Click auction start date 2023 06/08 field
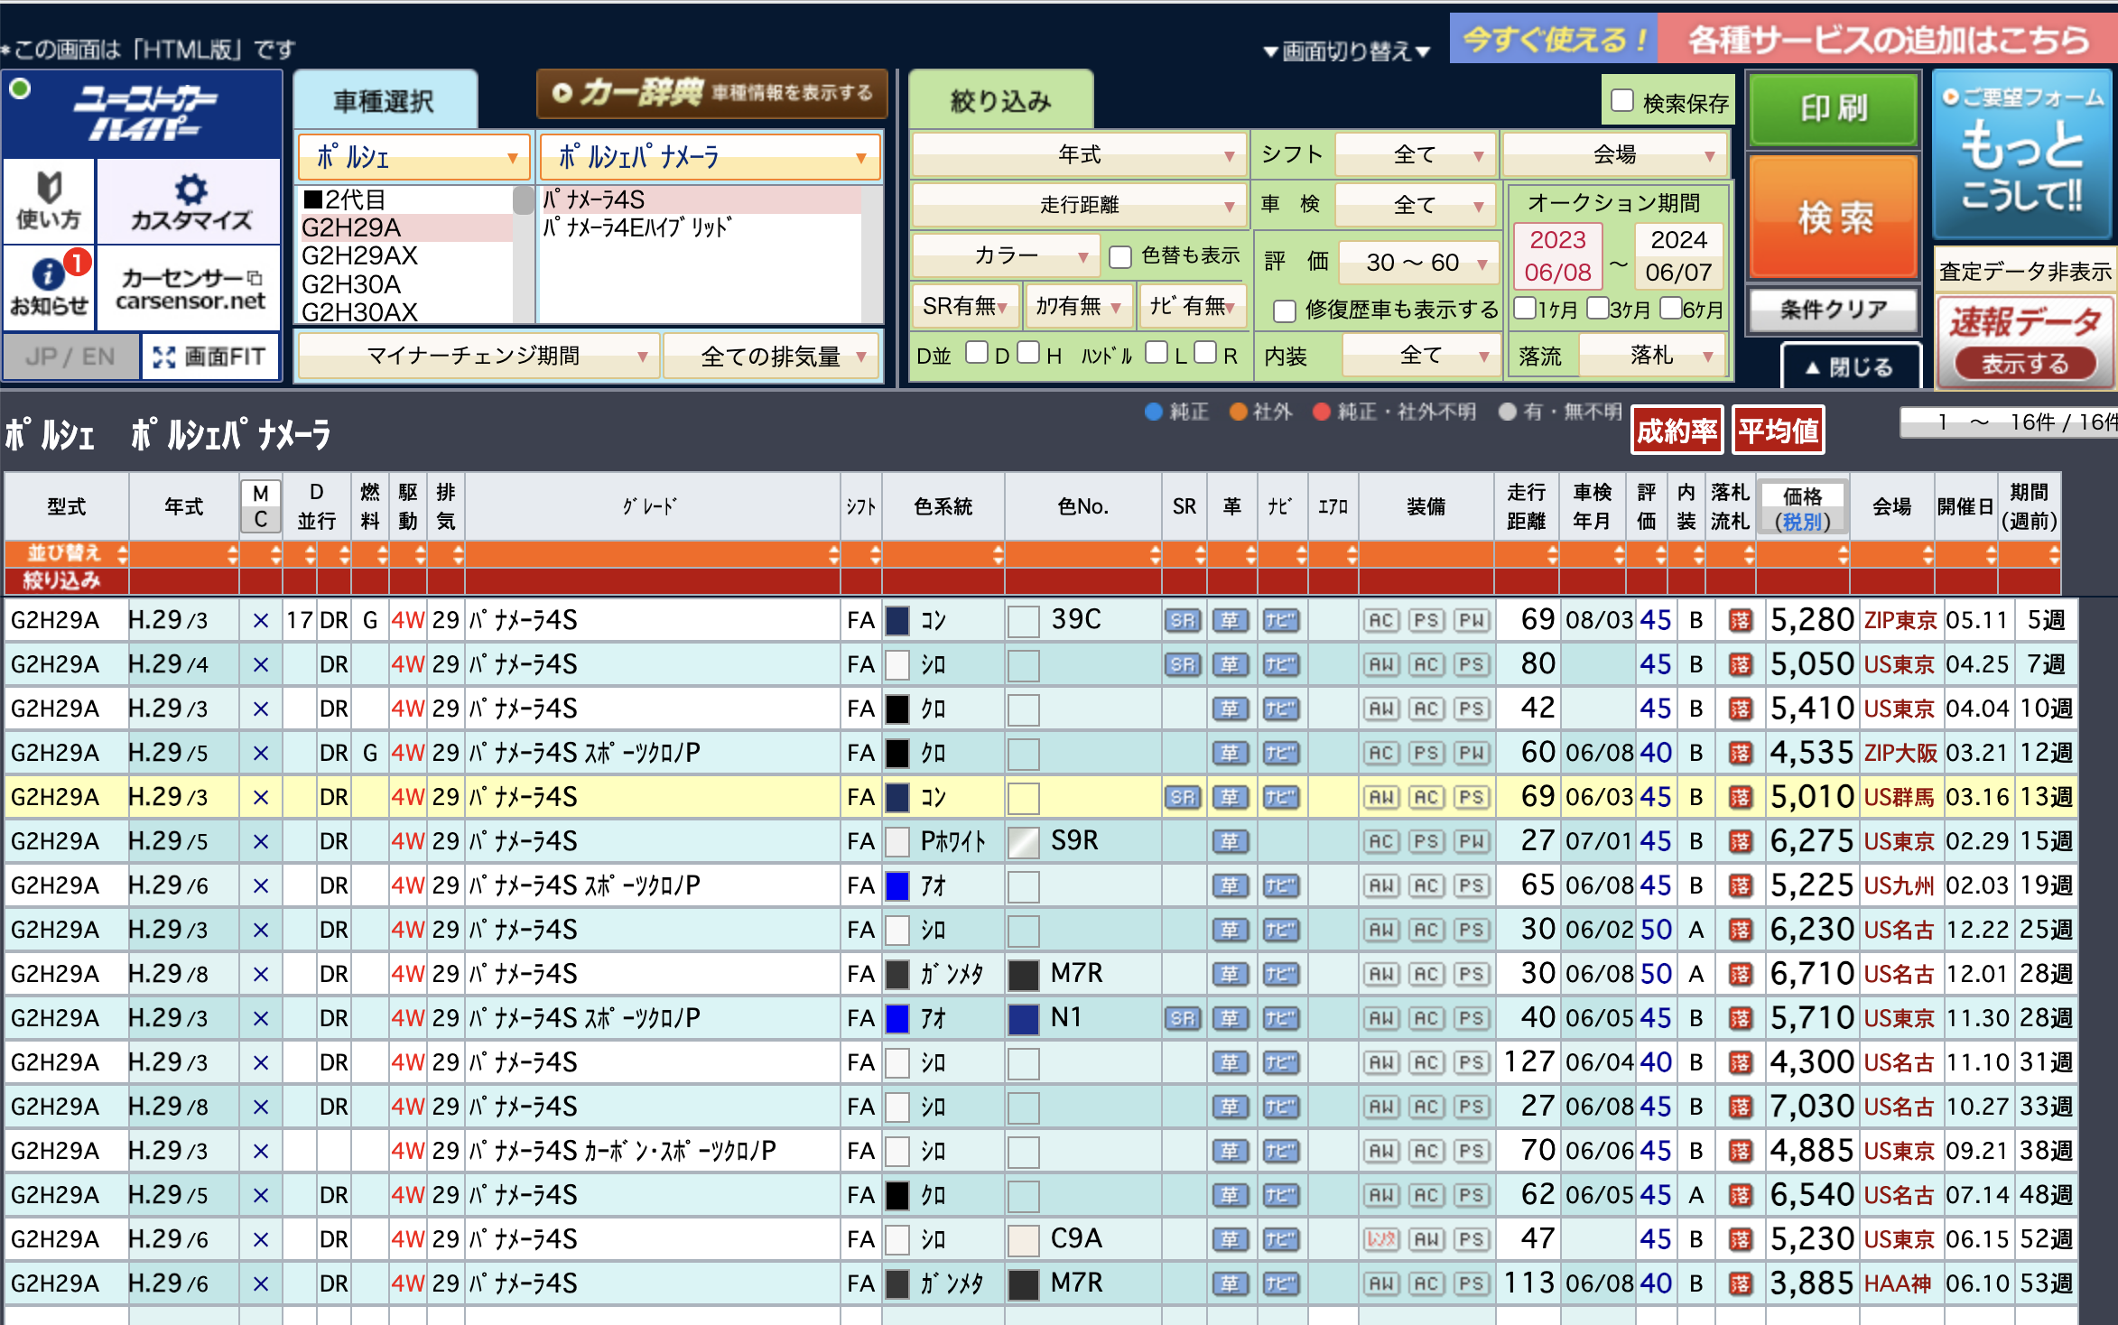This screenshot has height=1325, width=2118. tap(1557, 256)
